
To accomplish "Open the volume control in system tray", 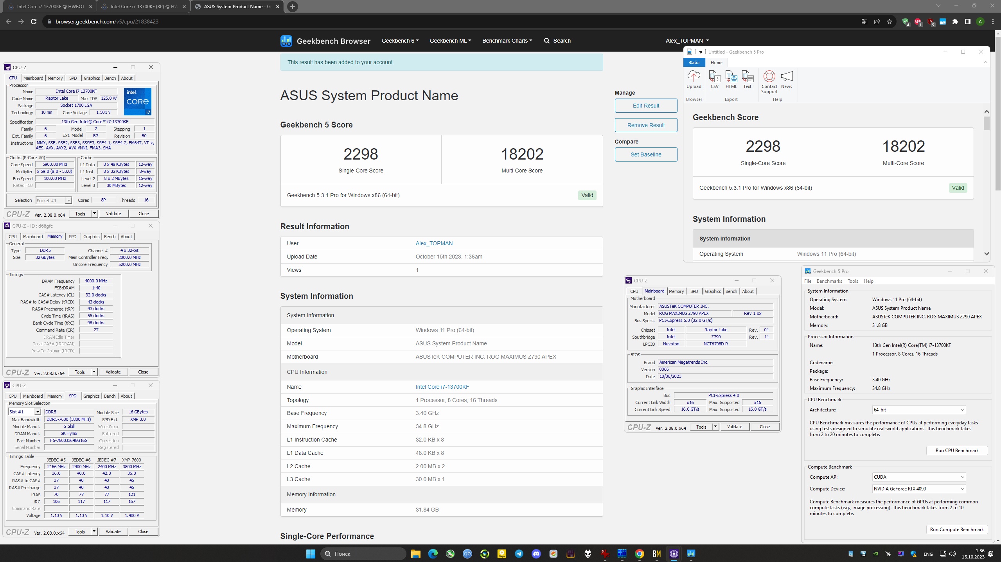I will click(x=952, y=554).
